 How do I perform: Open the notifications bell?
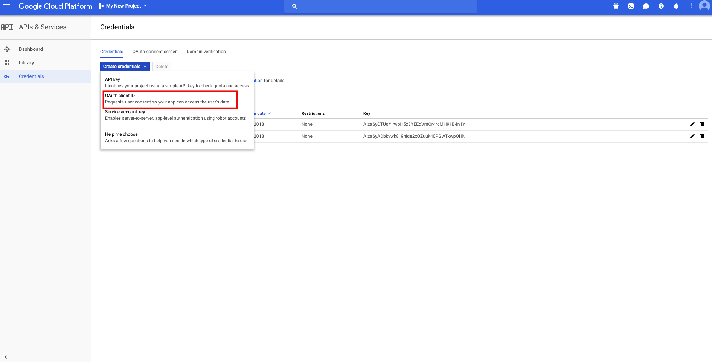676,6
